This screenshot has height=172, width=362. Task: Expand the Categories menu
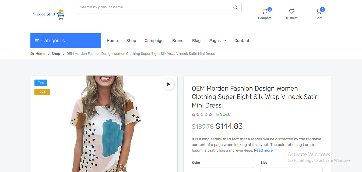pos(66,41)
